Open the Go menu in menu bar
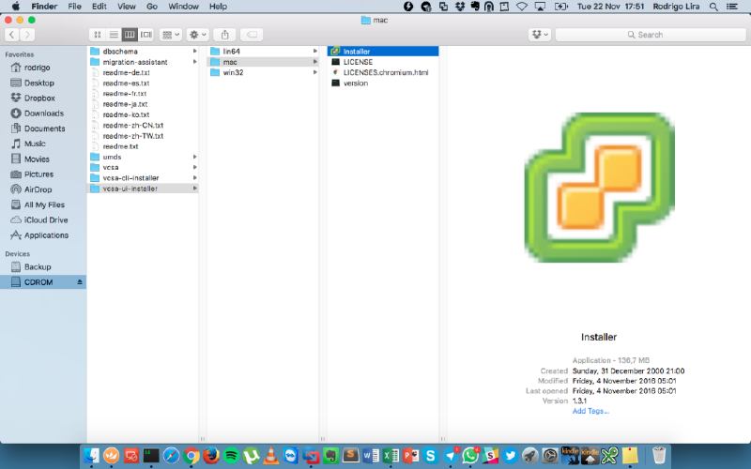This screenshot has height=469, width=751. point(152,7)
